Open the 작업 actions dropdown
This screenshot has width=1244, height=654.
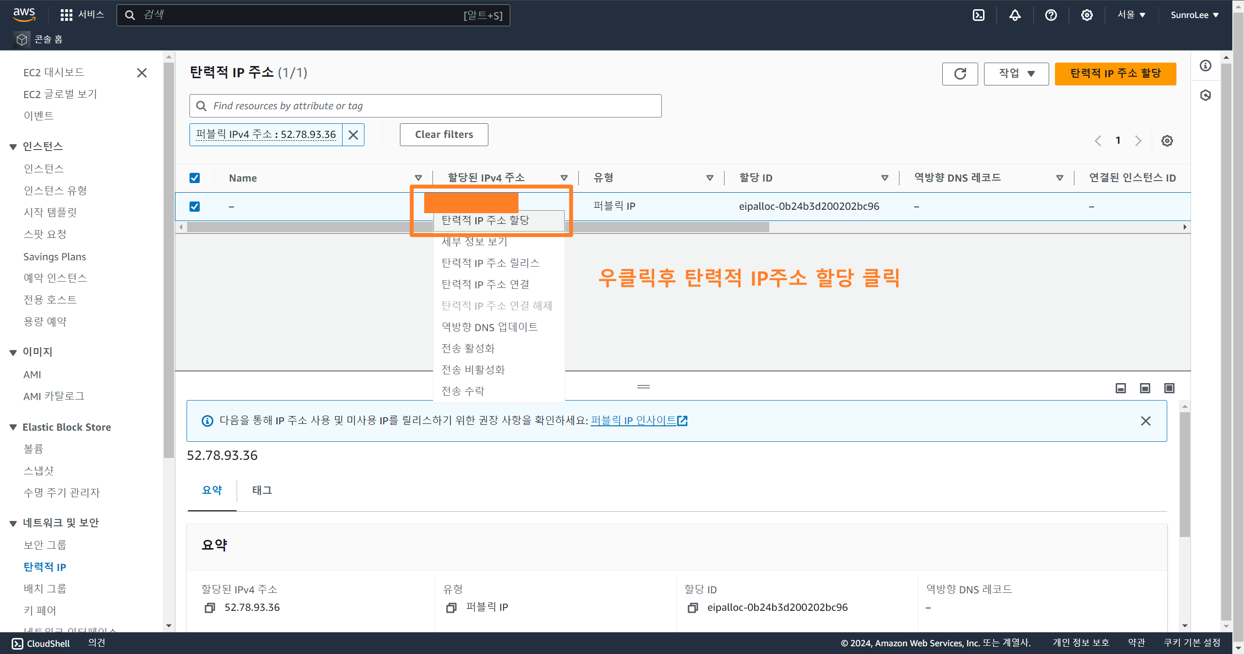[x=1016, y=74]
